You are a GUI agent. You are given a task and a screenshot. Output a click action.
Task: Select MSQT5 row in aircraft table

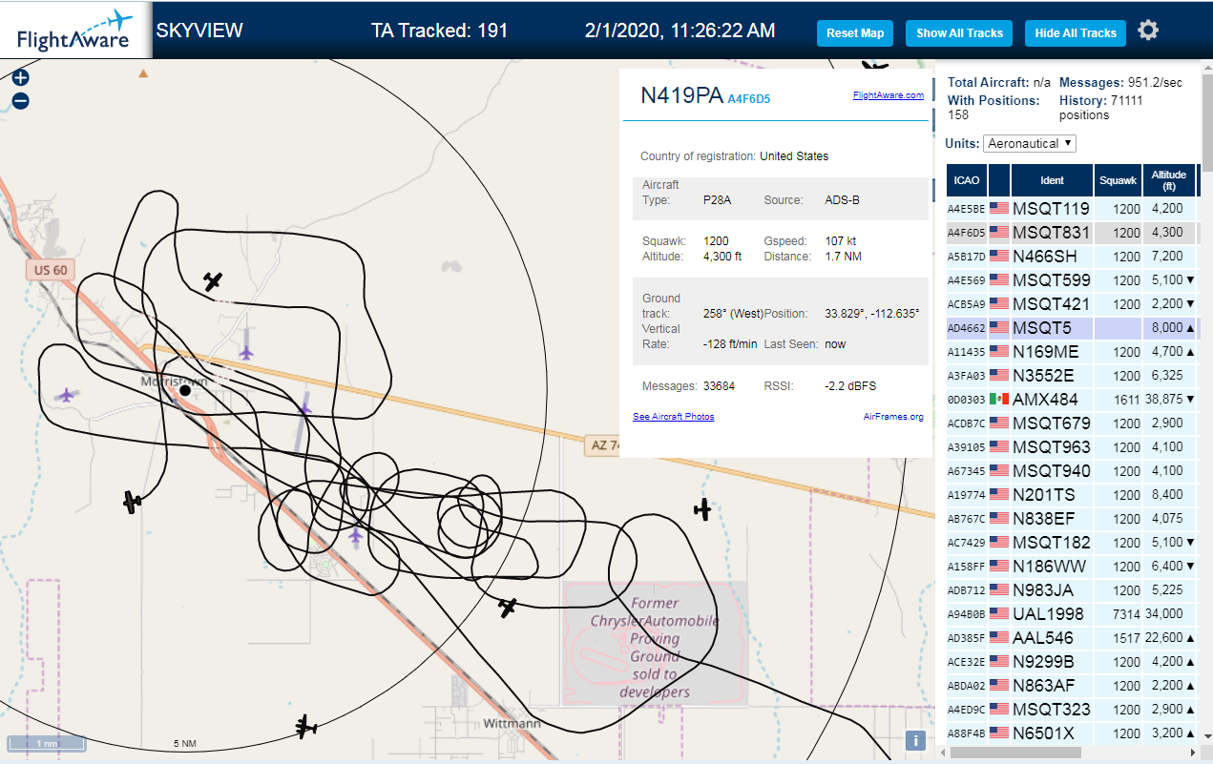[1072, 327]
